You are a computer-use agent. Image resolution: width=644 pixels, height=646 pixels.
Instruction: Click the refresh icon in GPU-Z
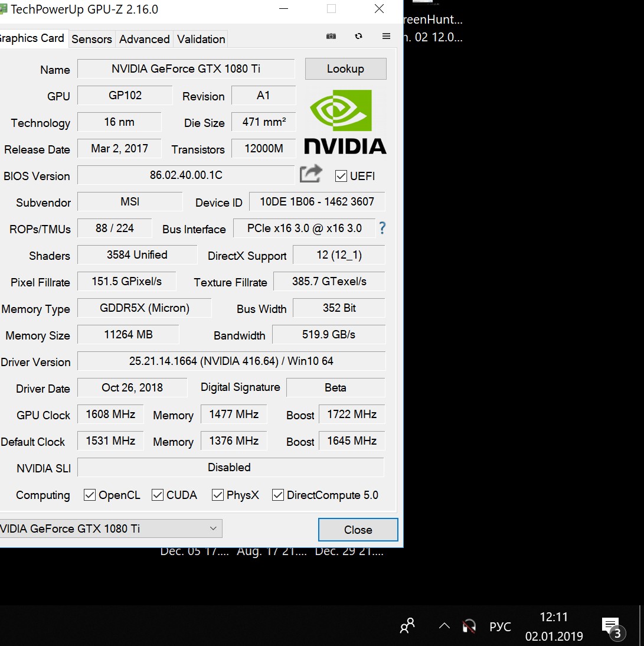coord(358,37)
